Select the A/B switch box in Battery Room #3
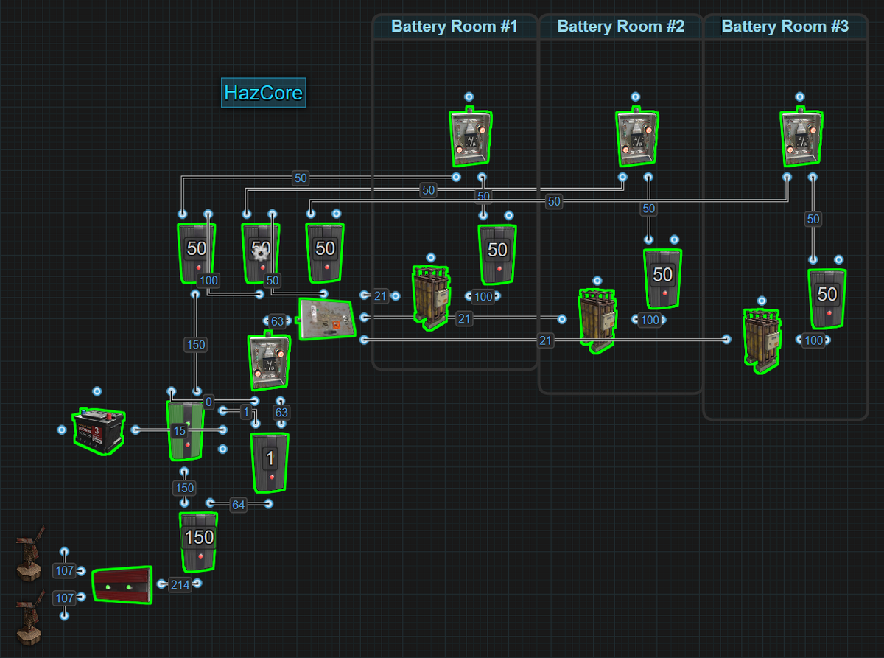 [x=802, y=138]
